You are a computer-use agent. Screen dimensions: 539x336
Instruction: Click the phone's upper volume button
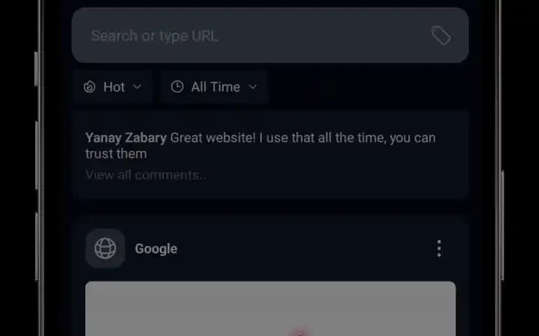tap(36, 155)
